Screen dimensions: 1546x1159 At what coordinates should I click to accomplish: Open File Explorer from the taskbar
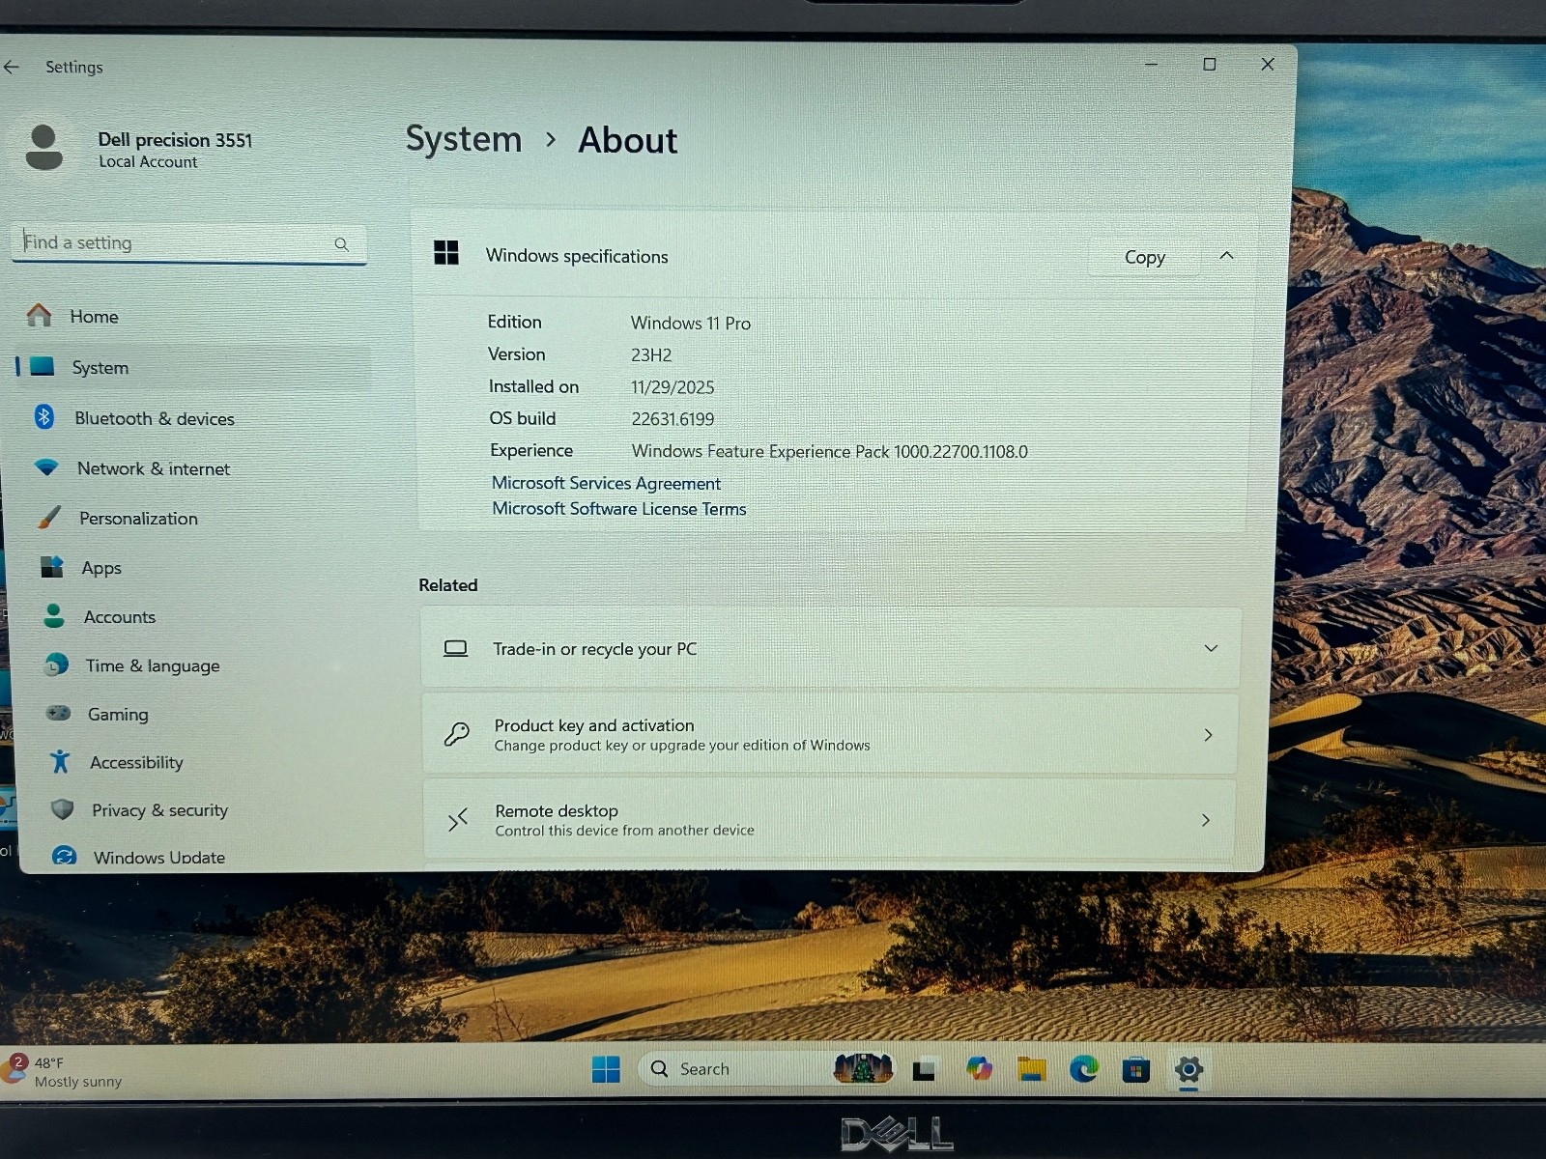[x=1032, y=1069]
